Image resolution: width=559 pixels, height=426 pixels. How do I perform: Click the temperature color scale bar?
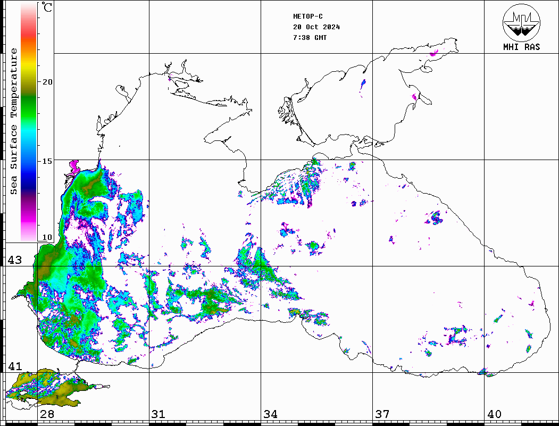tap(29, 122)
